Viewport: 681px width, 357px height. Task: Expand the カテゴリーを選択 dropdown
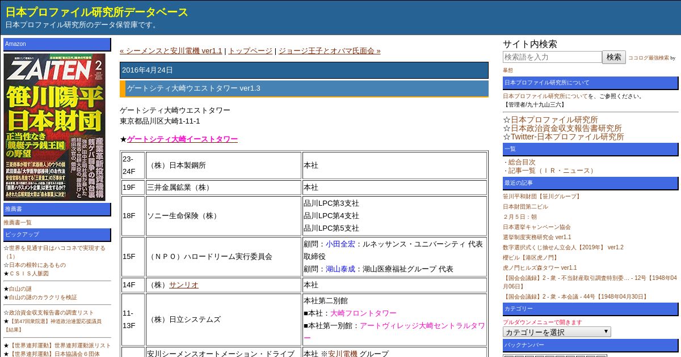[557, 332]
